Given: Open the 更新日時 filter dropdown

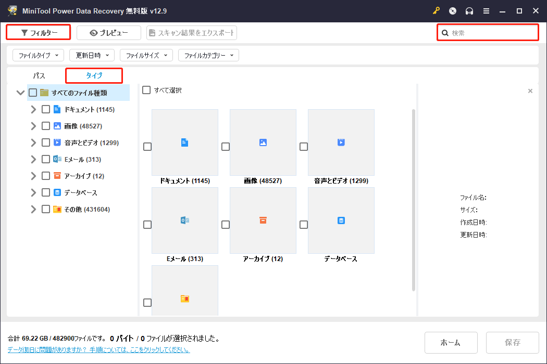Looking at the screenshot, I should pyautogui.click(x=92, y=55).
